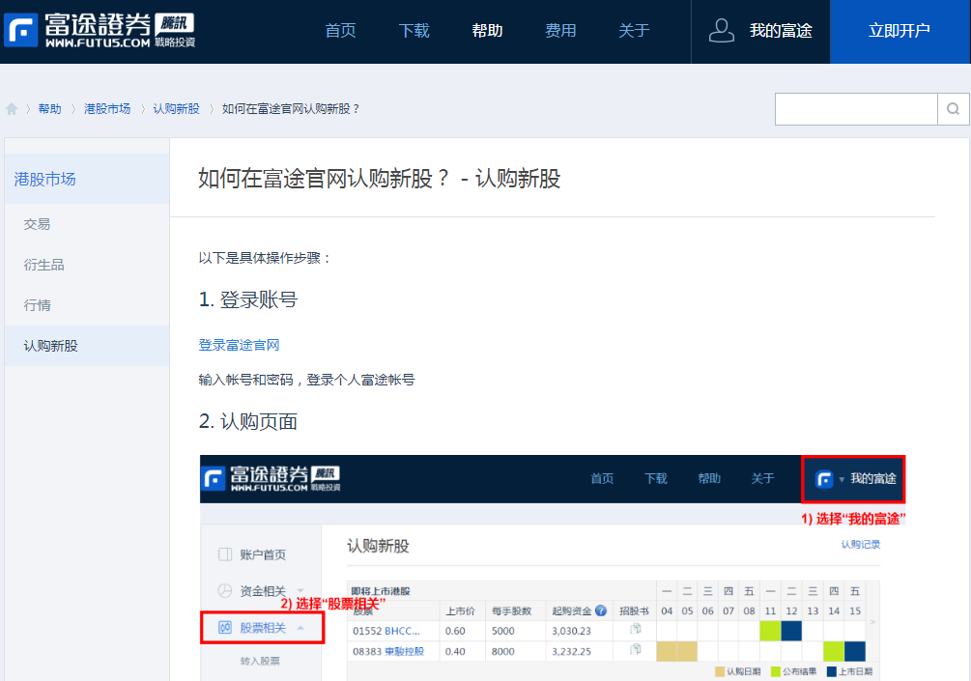This screenshot has height=681, width=971.
Task: Click the pie-chart icon next to 资金相关
Action: [224, 588]
